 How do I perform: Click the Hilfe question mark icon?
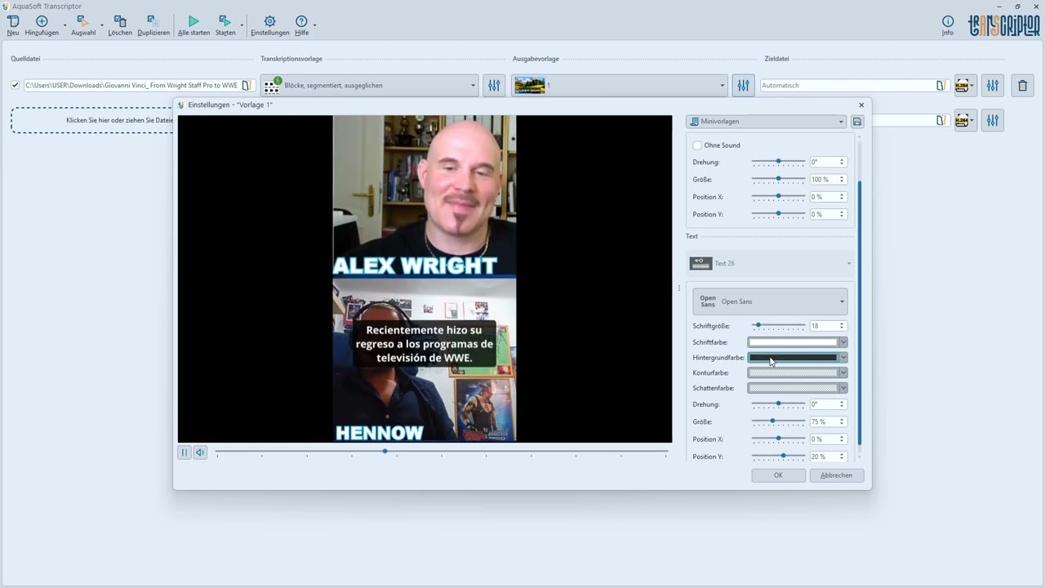coord(301,21)
